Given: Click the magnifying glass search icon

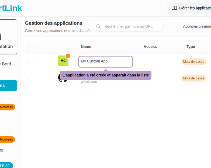Looking at the screenshot, I should (98, 26).
